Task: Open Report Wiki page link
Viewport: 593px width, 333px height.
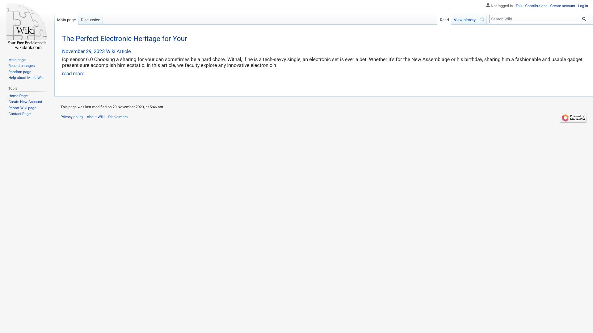Action: point(22,108)
